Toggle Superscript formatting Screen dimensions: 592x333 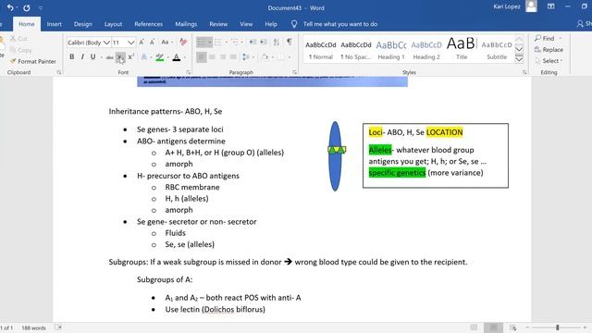point(131,57)
